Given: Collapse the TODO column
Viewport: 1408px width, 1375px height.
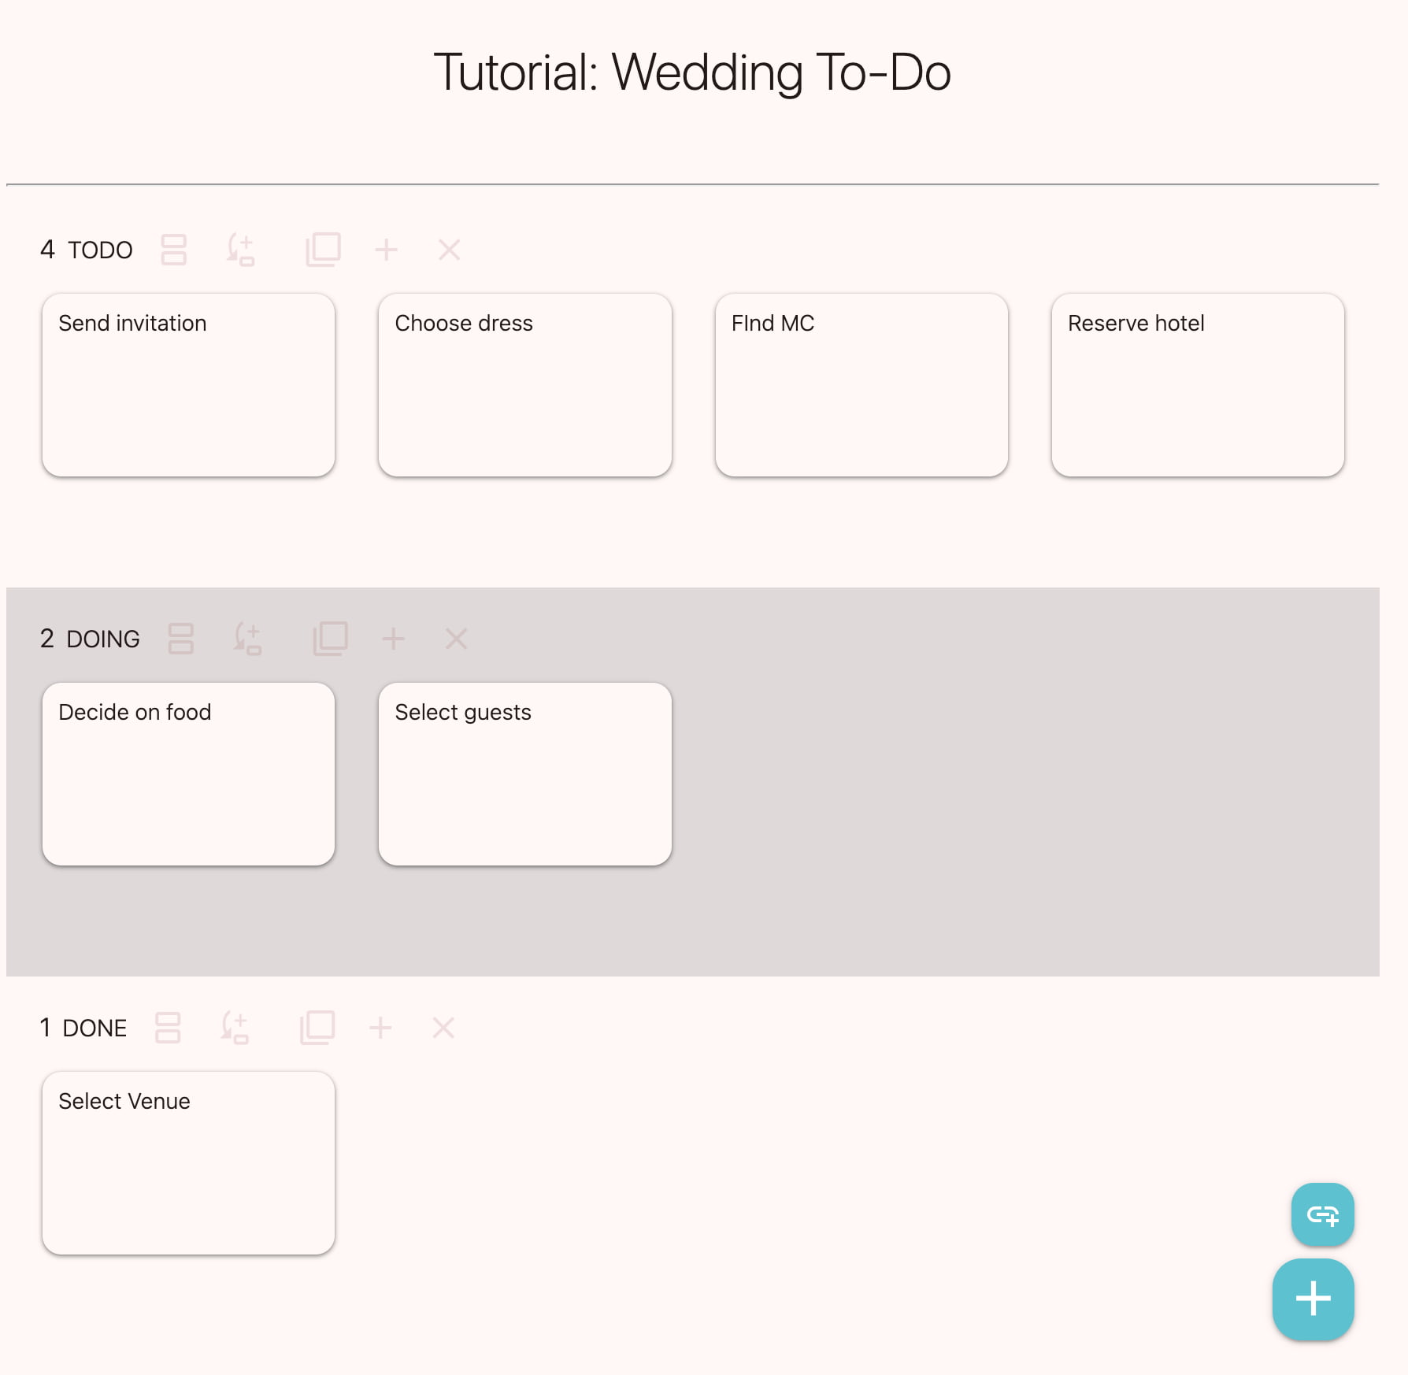Looking at the screenshot, I should click(x=173, y=250).
